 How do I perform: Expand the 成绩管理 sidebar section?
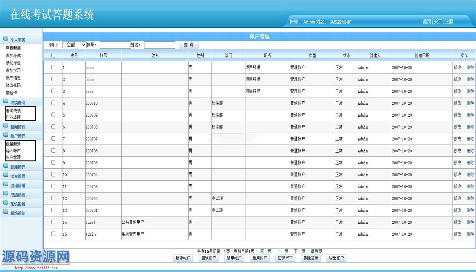[18, 195]
